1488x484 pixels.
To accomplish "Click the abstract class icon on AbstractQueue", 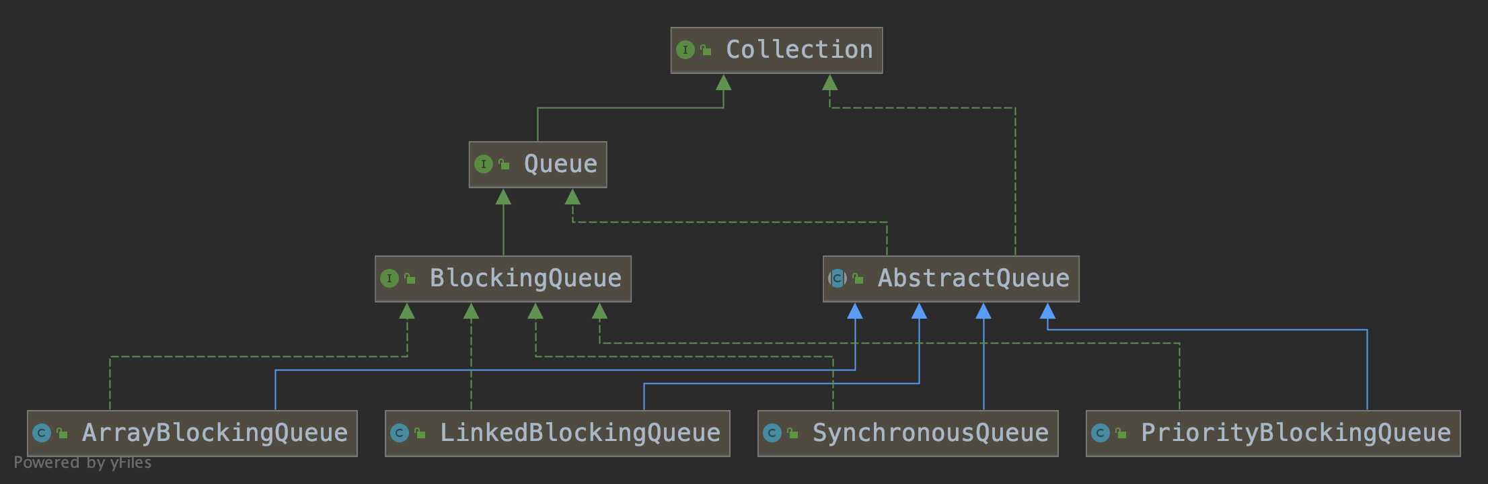I will [x=837, y=278].
